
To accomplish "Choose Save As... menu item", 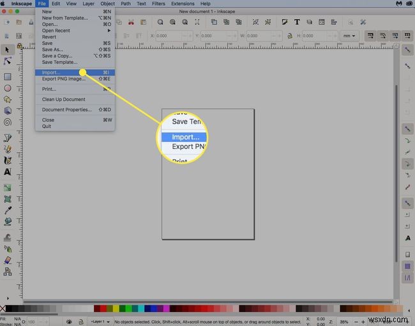I will tap(75, 49).
